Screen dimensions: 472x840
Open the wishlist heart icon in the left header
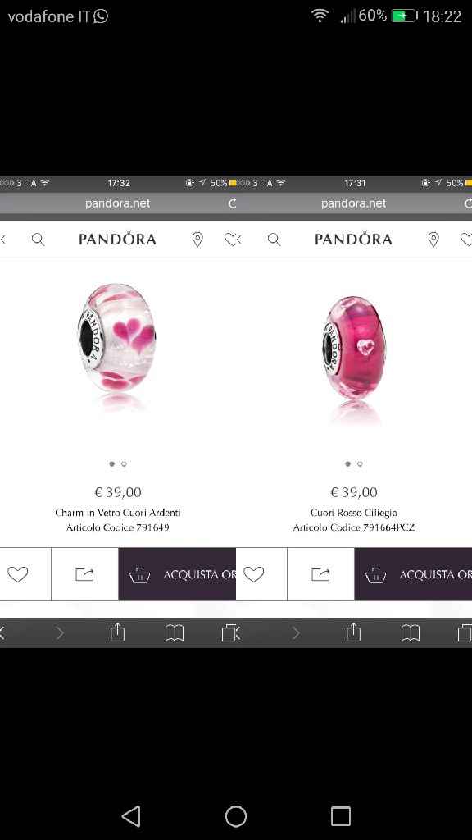click(233, 240)
